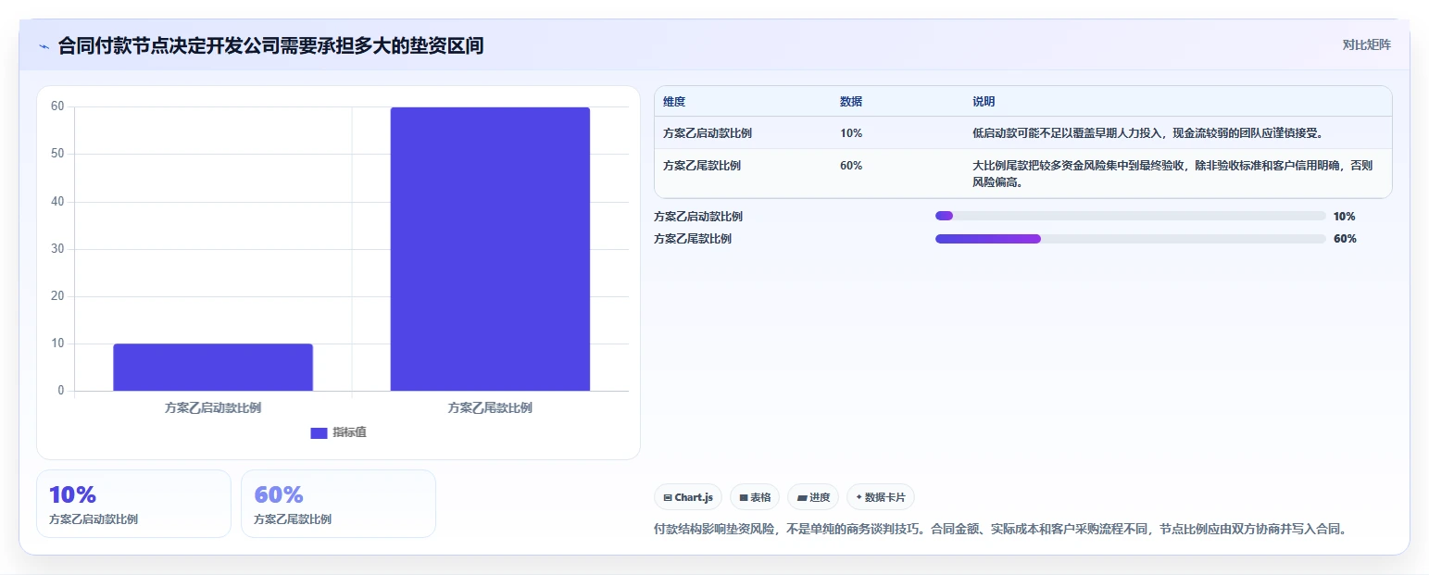Click the 进度 tag
Screen dimensions: 1429x575
813,497
